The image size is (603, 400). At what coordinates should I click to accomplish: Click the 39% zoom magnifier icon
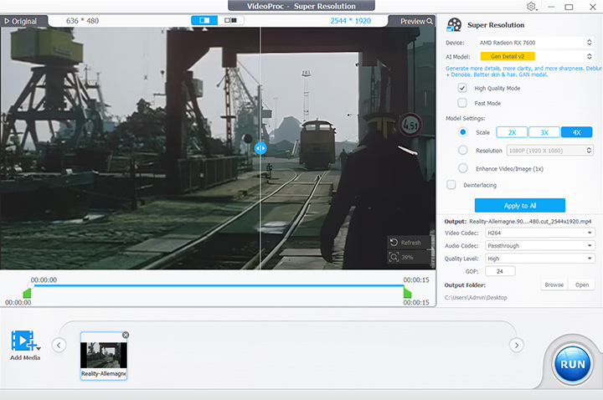coord(394,258)
